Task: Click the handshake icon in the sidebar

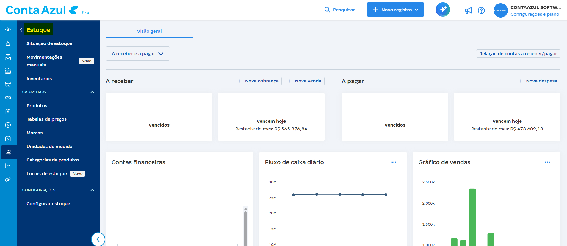Action: click(x=8, y=98)
